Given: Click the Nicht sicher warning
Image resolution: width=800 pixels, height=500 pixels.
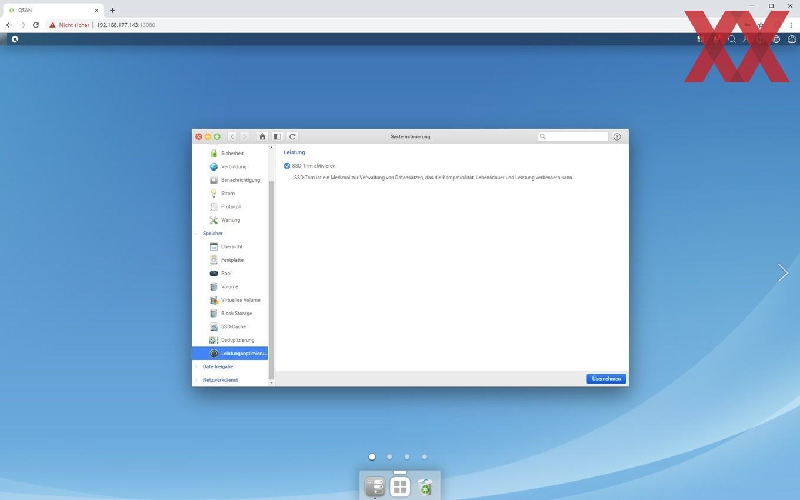Looking at the screenshot, I should tap(69, 25).
